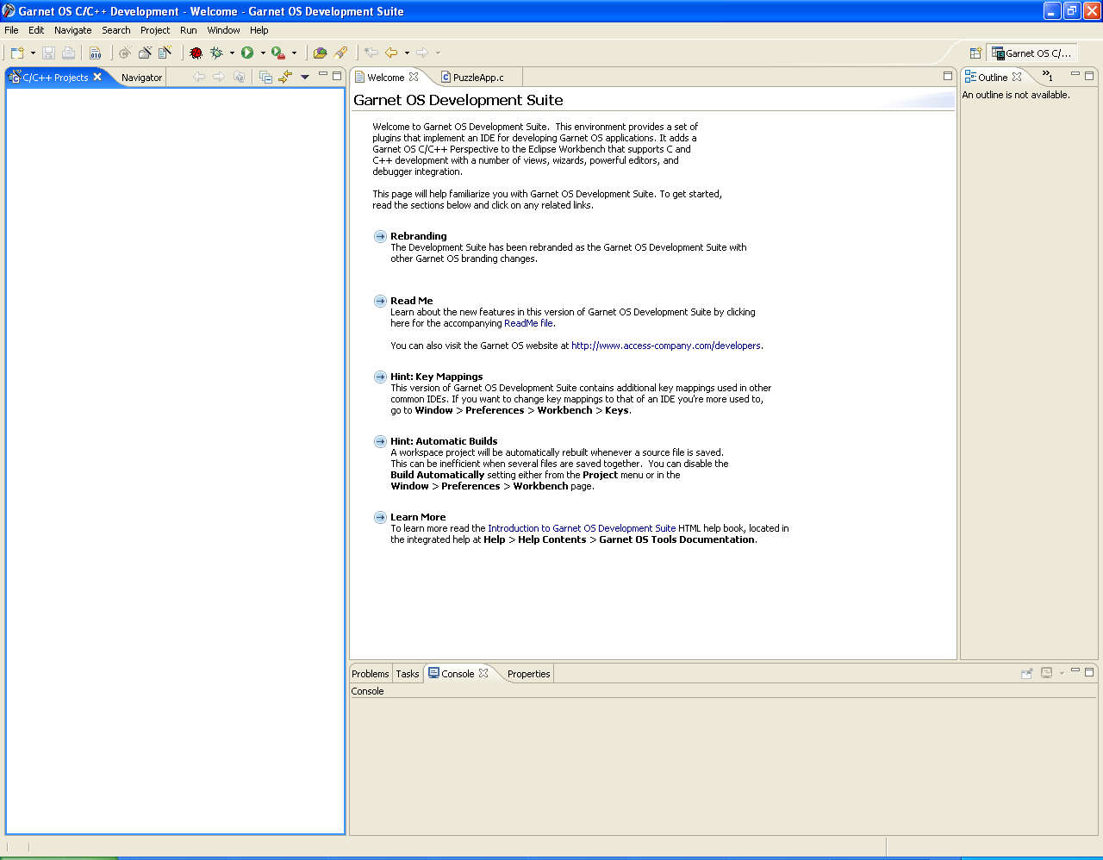Click the arrow icon beside Rebranding
This screenshot has width=1103, height=860.
380,237
